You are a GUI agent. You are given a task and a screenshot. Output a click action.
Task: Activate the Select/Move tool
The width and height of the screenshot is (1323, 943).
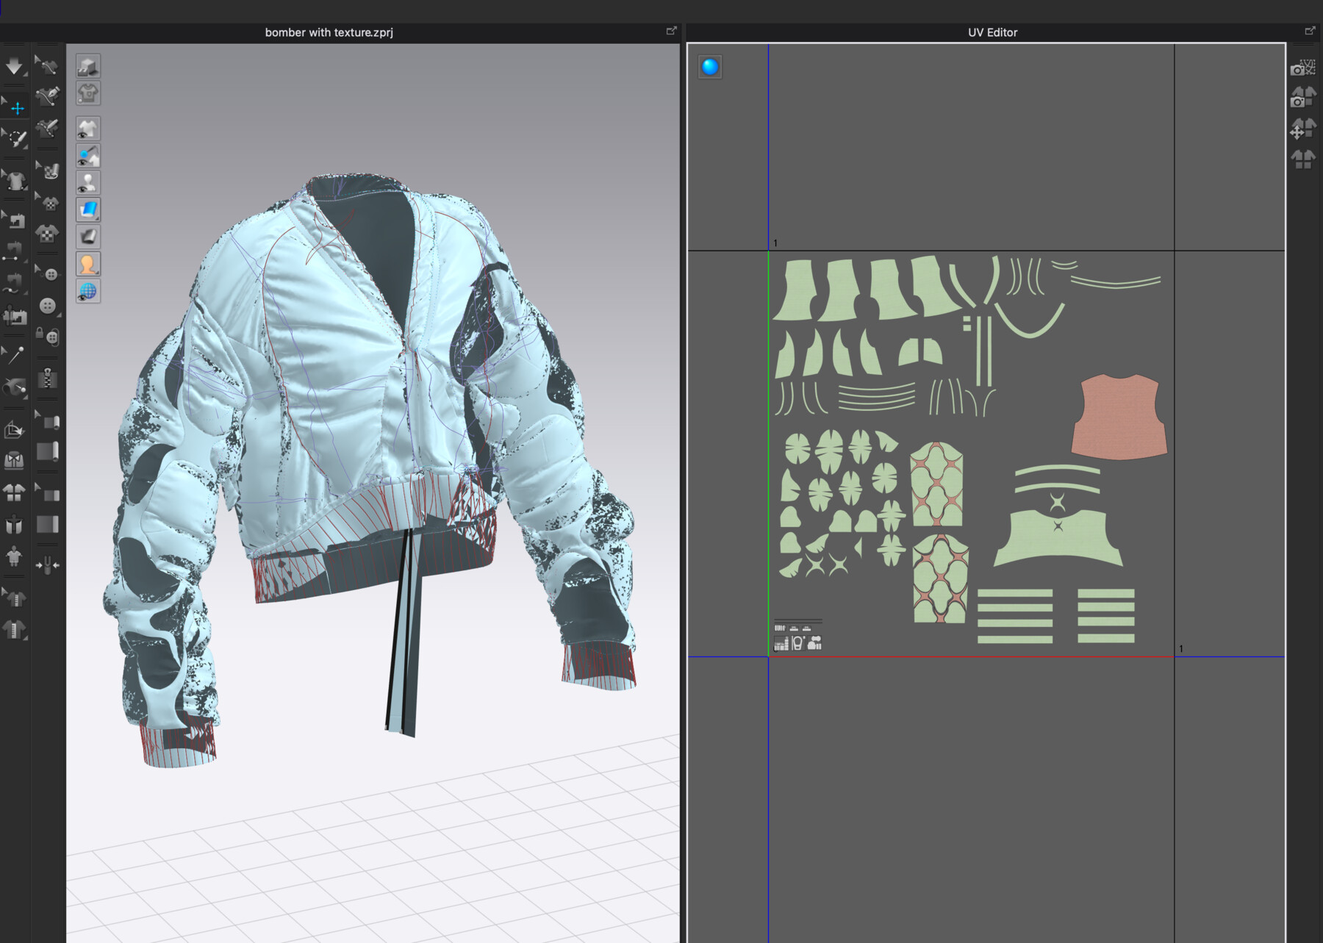16,107
